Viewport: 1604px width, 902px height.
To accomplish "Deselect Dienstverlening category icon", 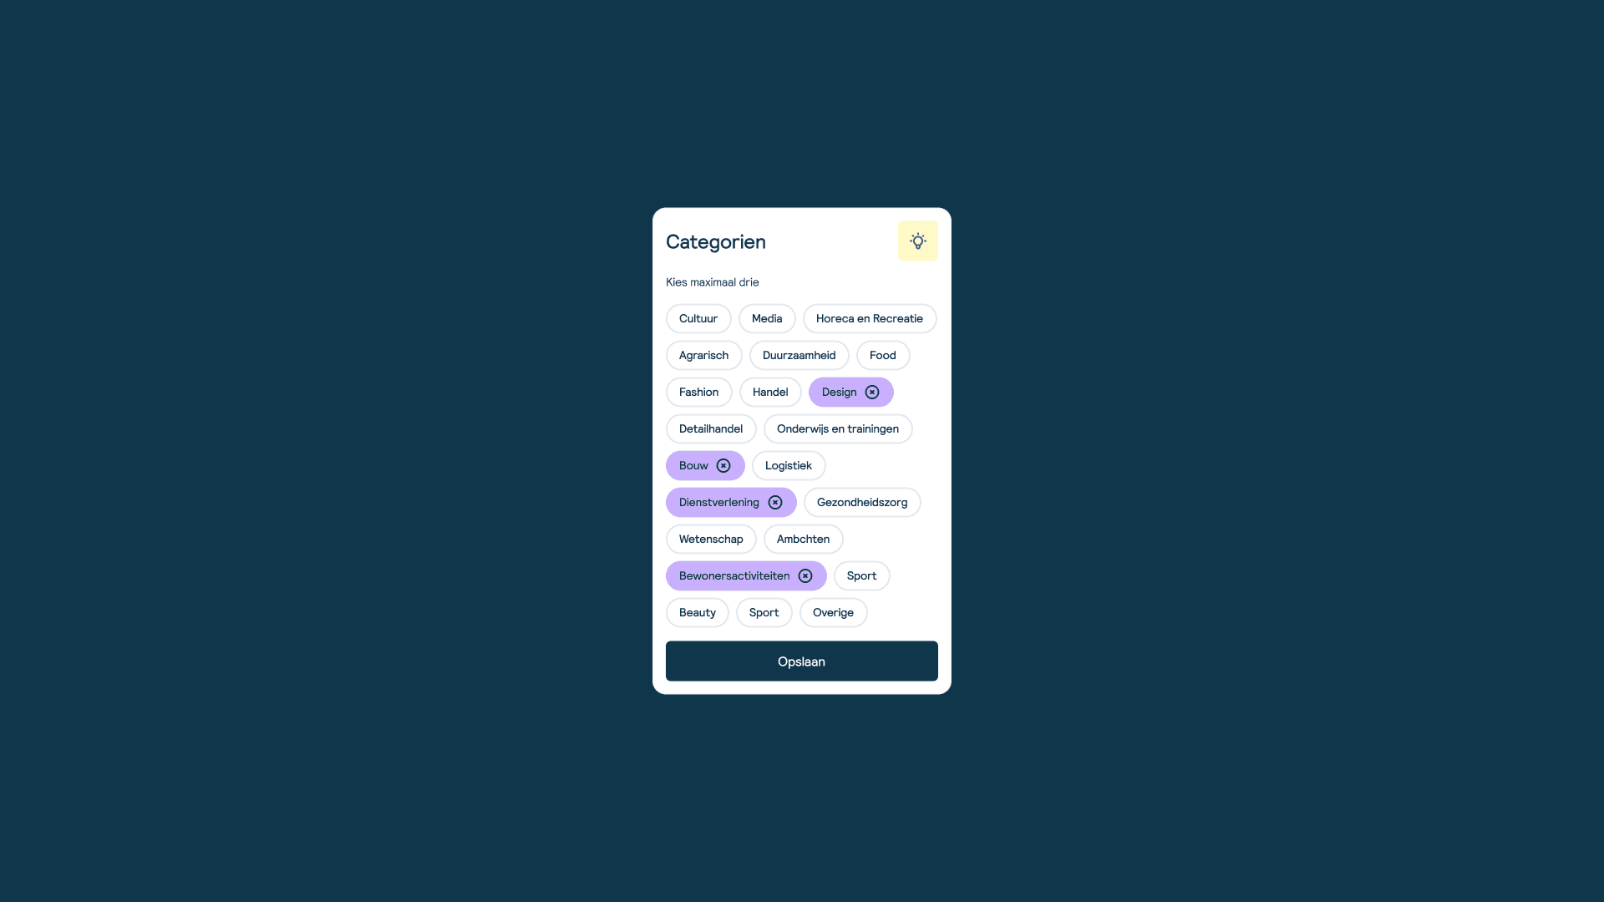I will pyautogui.click(x=777, y=502).
